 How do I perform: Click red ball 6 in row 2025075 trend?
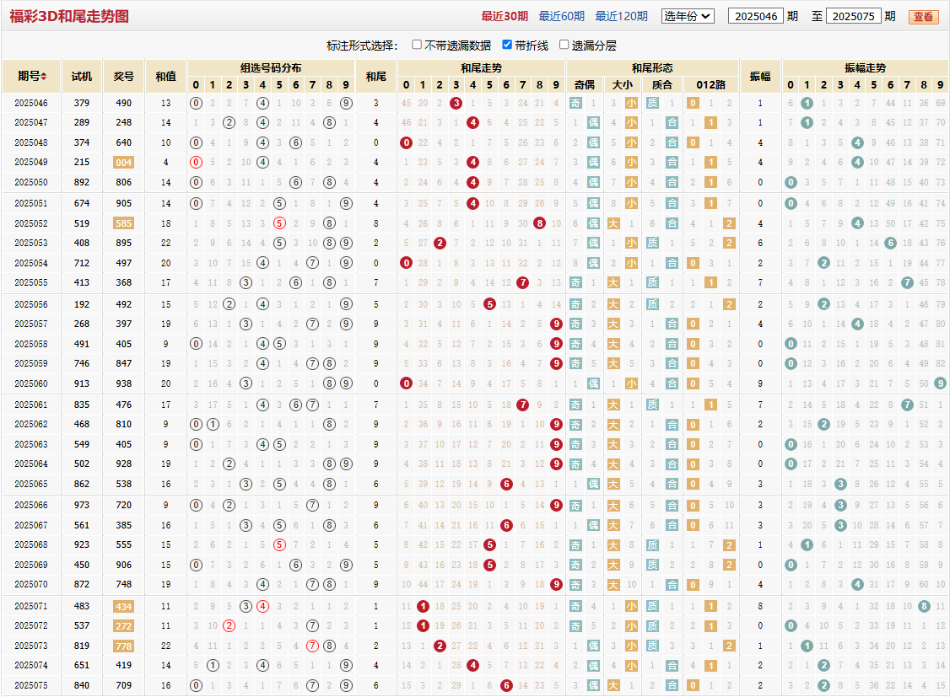click(506, 685)
